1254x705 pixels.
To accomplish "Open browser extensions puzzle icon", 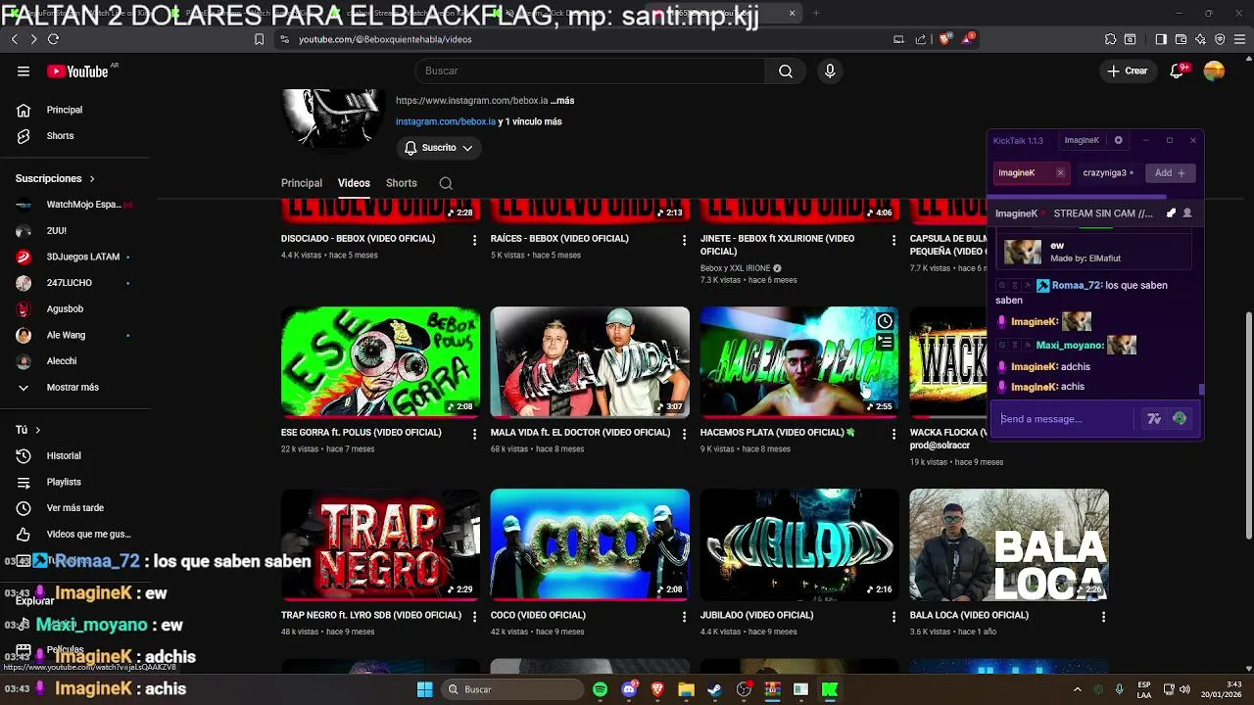I will (x=1110, y=39).
